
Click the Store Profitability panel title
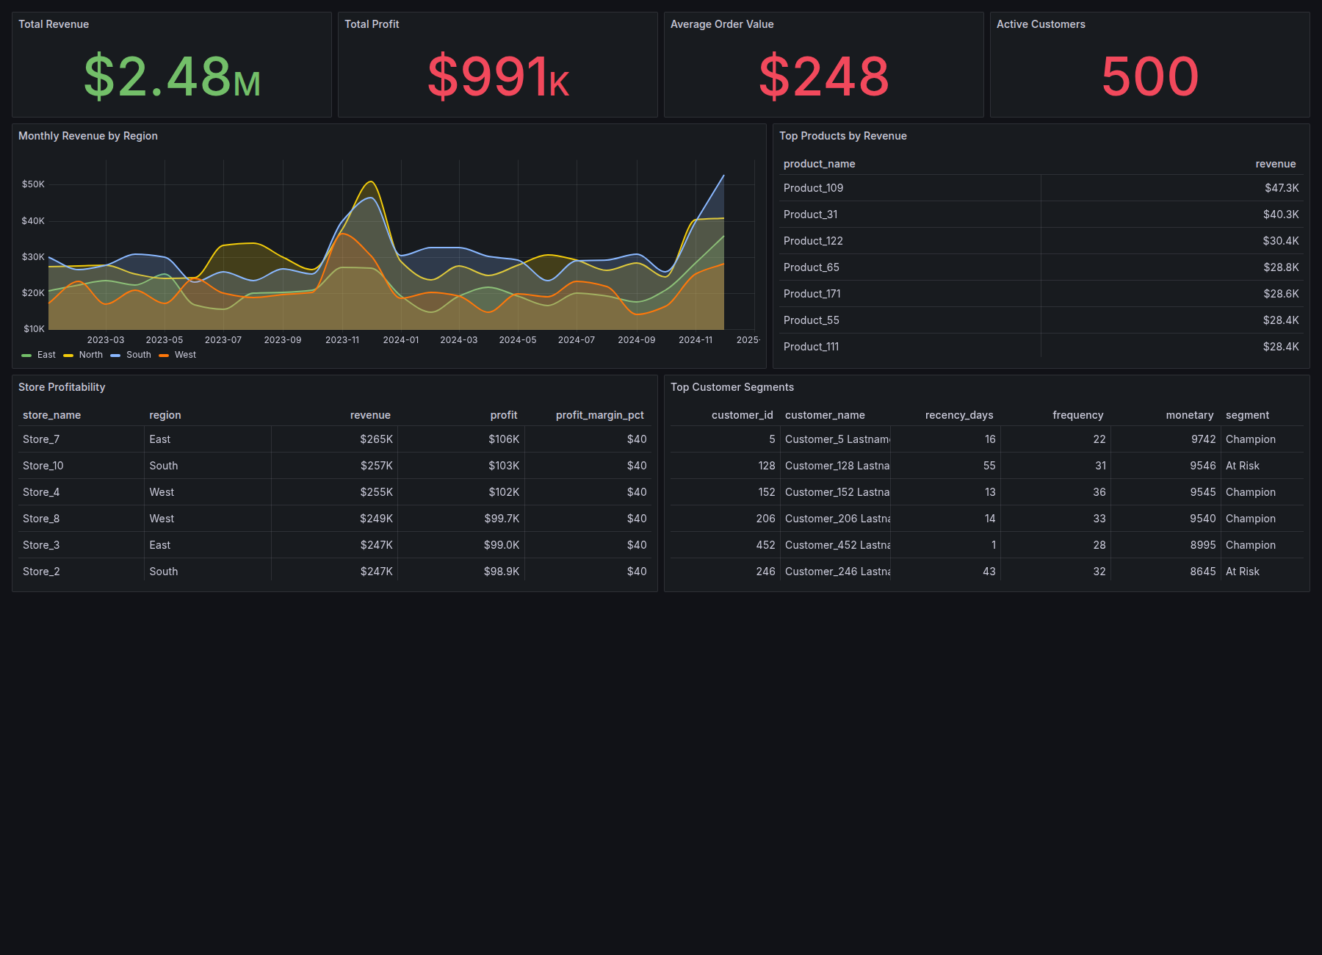(x=62, y=387)
